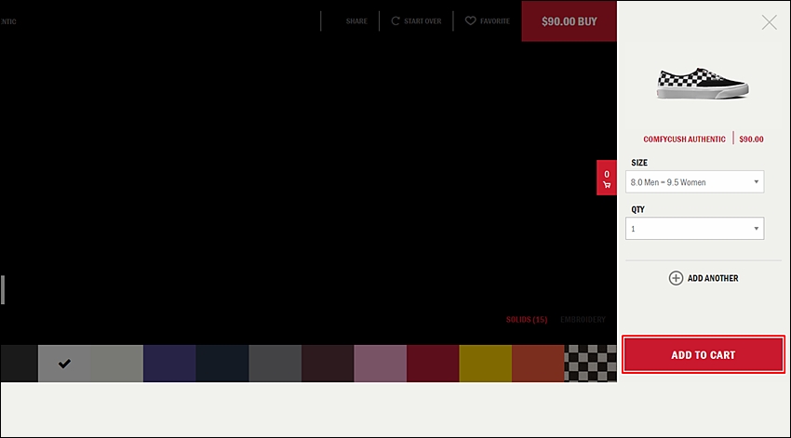Viewport: 791px width, 438px height.
Task: Click the Start Over refresh icon
Action: point(395,20)
